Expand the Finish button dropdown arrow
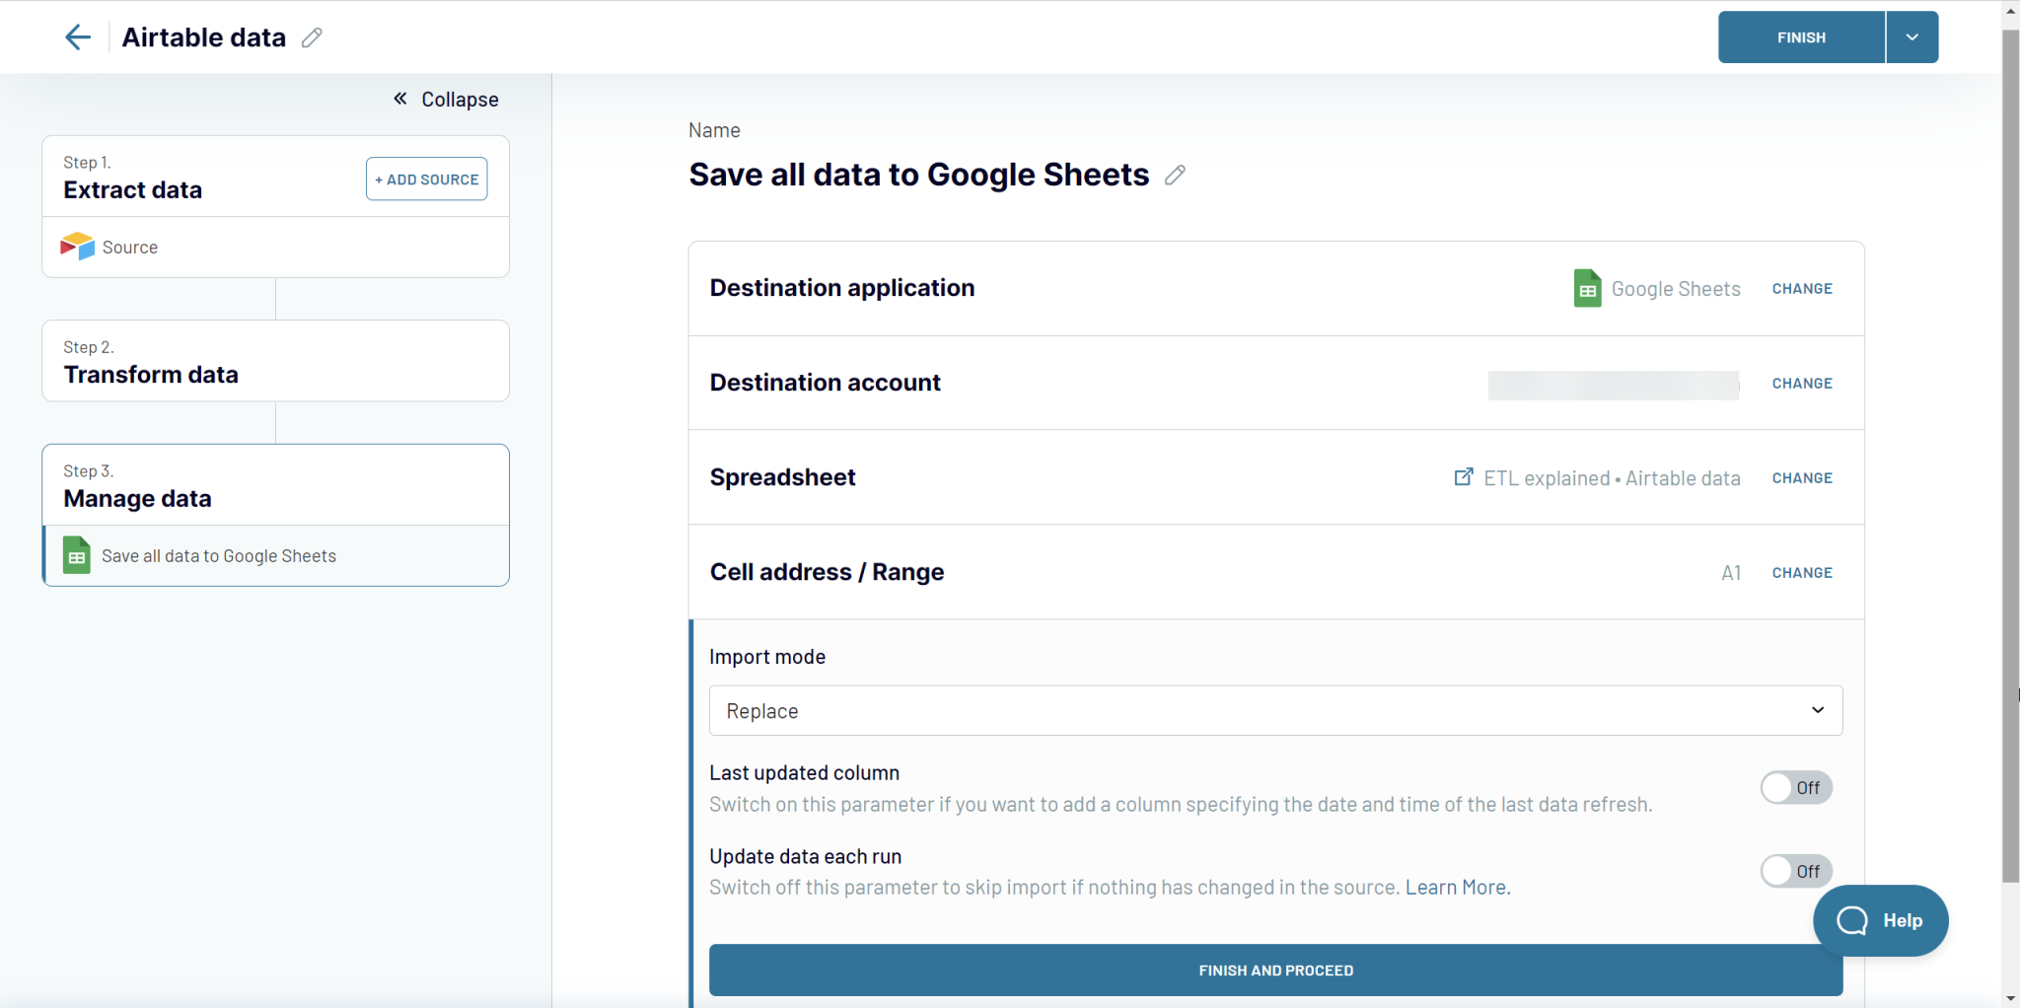Screen dimensions: 2020x1008 point(1912,37)
